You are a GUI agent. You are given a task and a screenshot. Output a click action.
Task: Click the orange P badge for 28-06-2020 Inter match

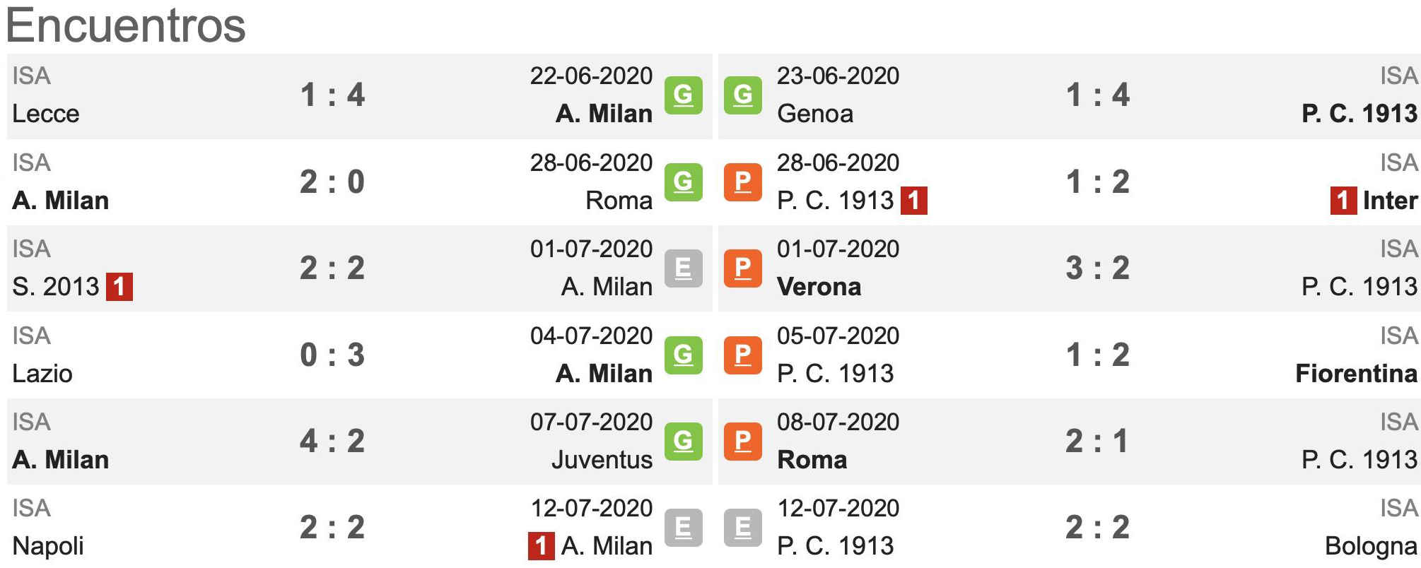(x=742, y=182)
